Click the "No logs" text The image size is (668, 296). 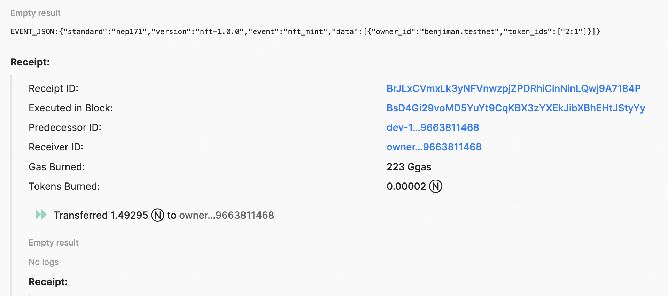(x=44, y=262)
